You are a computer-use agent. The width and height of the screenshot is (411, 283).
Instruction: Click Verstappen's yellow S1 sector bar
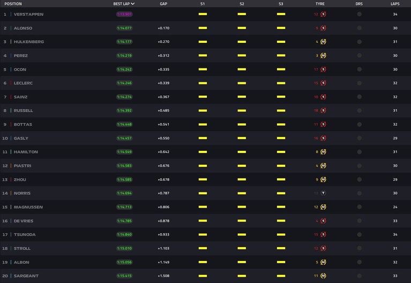click(203, 14)
